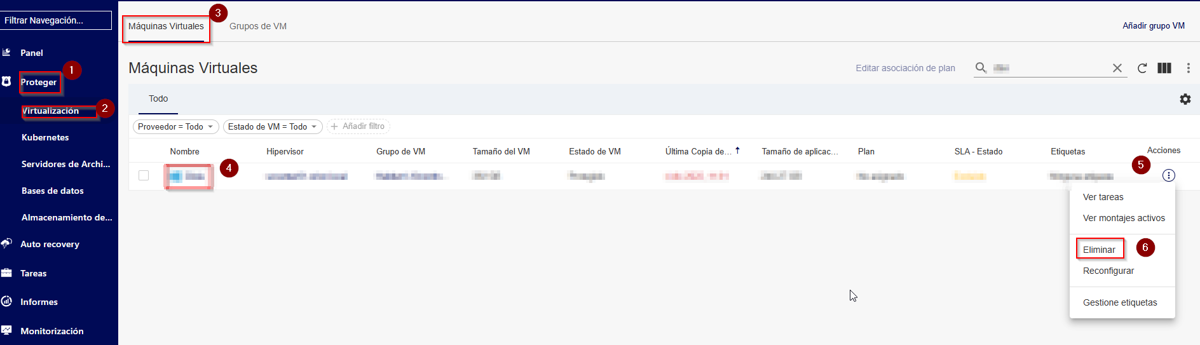Screen dimensions: 1200x345
Task: Open the settings gear icon
Action: point(1185,99)
